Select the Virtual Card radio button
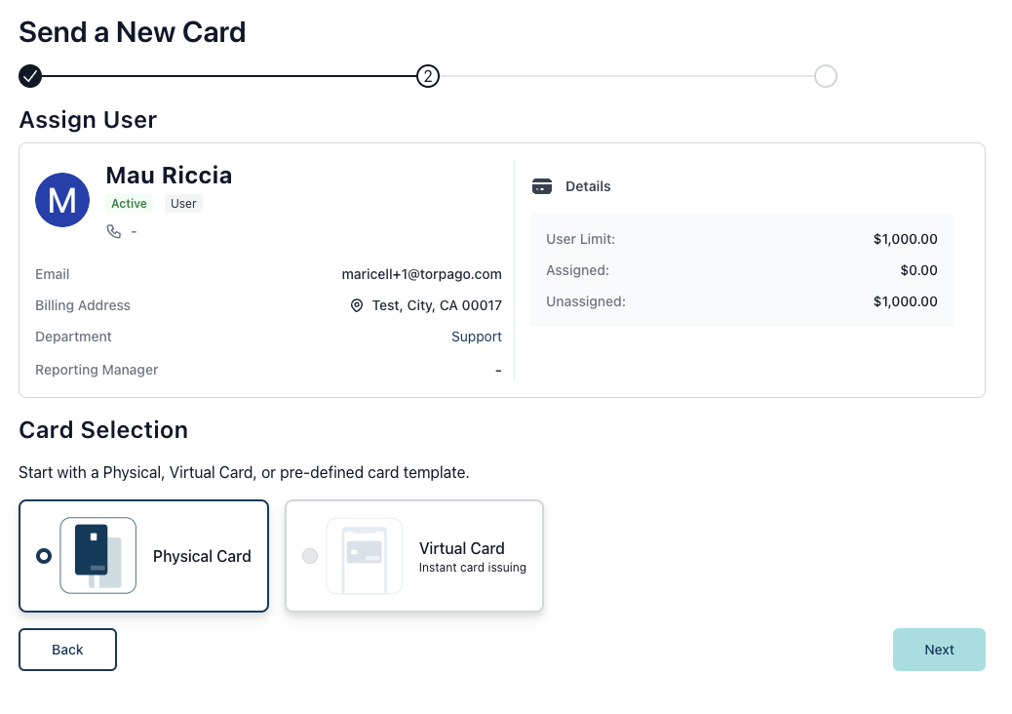The image size is (1012, 714). (x=310, y=556)
